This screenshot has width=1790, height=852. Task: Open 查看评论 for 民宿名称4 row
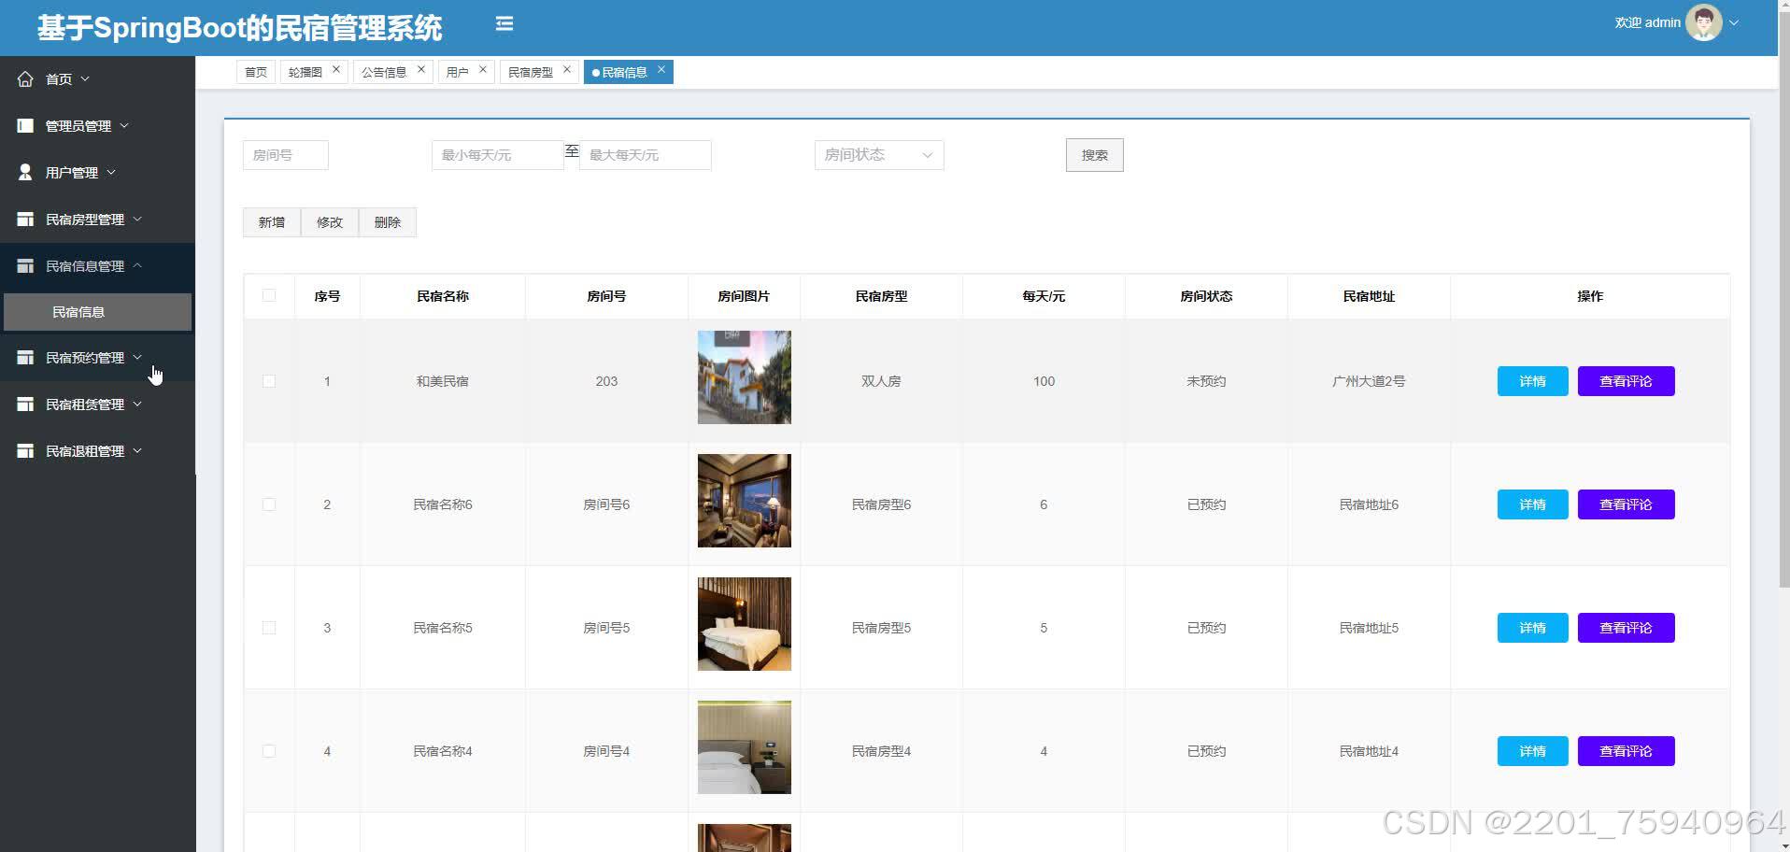(1627, 751)
